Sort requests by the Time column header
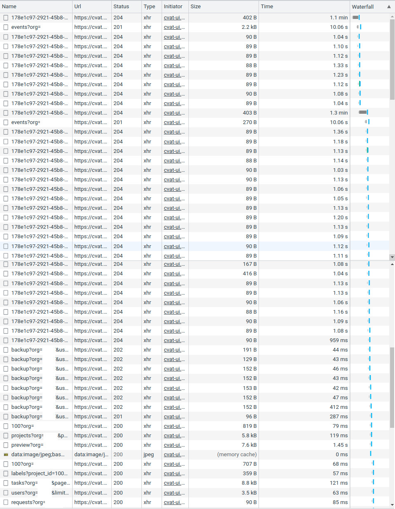This screenshot has width=395, height=509. [x=266, y=6]
